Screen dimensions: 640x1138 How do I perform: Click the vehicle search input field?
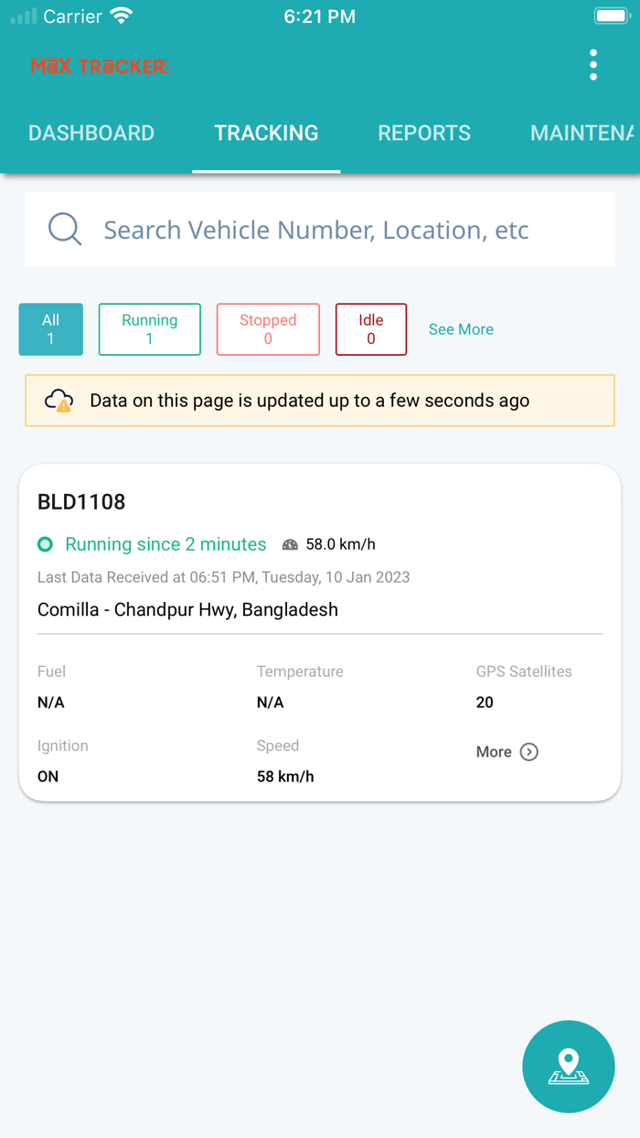318,229
